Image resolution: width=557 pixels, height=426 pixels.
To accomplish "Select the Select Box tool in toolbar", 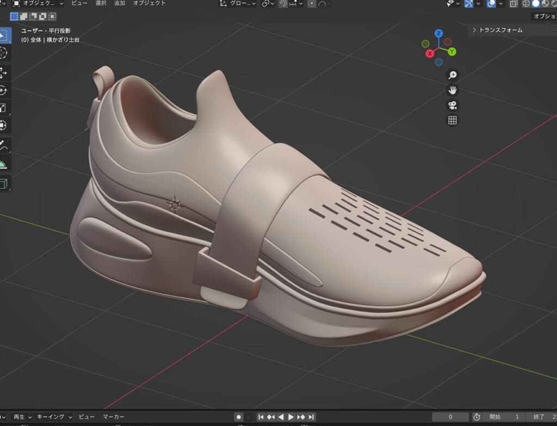I will [x=4, y=35].
